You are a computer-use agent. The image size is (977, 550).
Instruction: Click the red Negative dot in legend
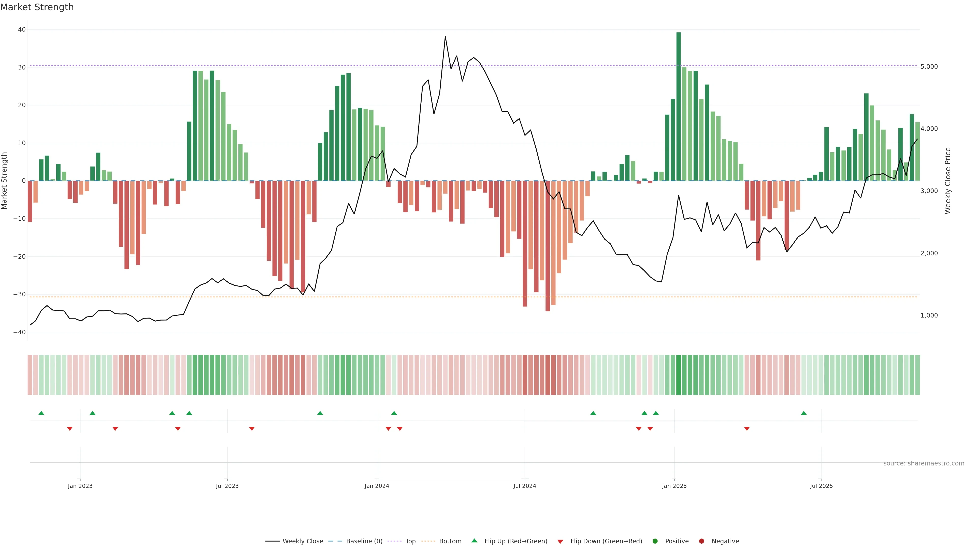click(701, 541)
